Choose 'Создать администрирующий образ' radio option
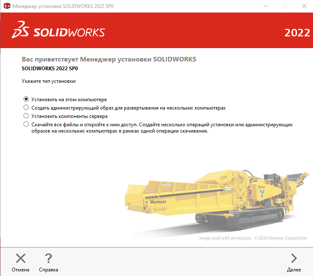 click(26, 107)
